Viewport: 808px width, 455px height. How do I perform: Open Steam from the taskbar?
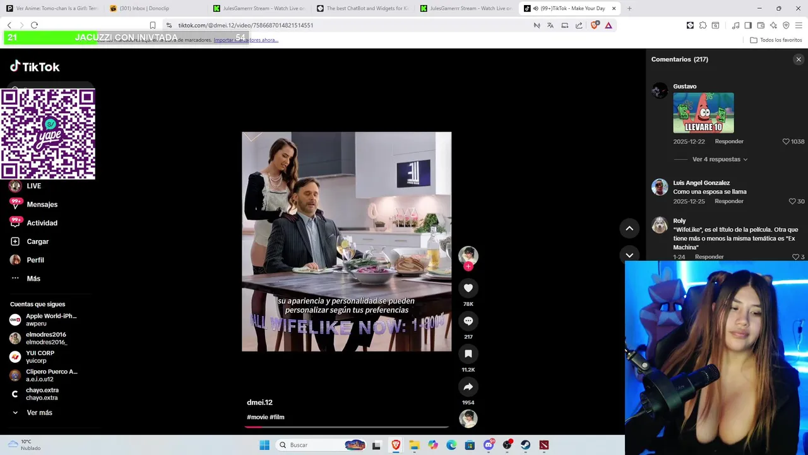pyautogui.click(x=525, y=445)
